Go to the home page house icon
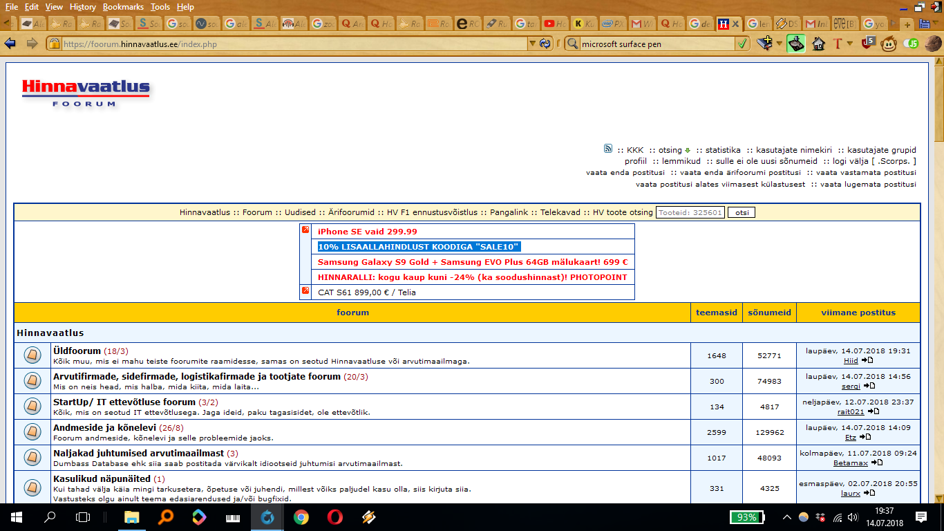 tap(818, 44)
